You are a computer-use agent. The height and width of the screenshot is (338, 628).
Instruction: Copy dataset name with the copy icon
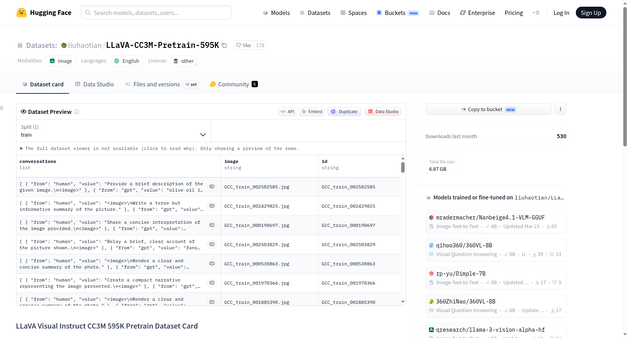click(x=224, y=45)
